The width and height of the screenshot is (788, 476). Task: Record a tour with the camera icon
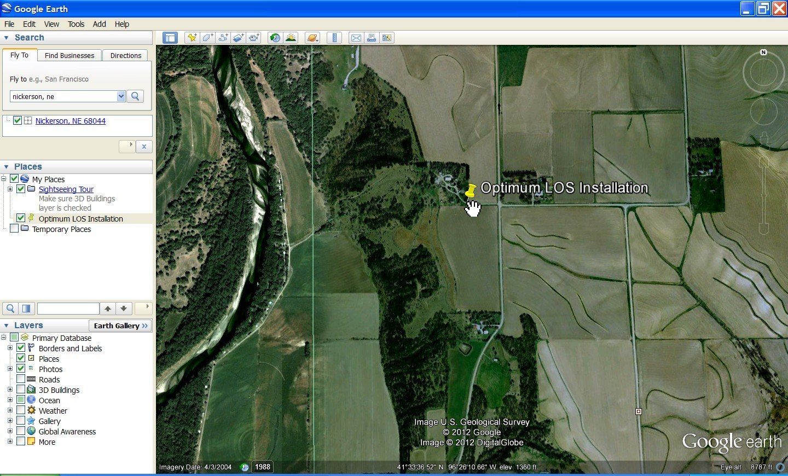[254, 38]
